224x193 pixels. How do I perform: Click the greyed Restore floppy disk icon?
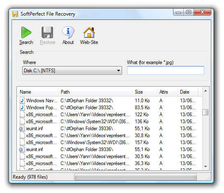47,32
